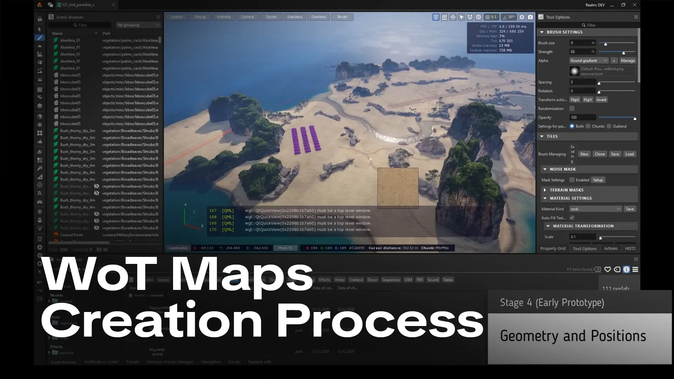Select the Chunks radio button
This screenshot has width=674, height=379.
click(588, 126)
